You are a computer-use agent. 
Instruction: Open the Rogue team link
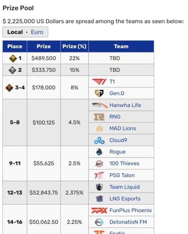click(x=117, y=152)
